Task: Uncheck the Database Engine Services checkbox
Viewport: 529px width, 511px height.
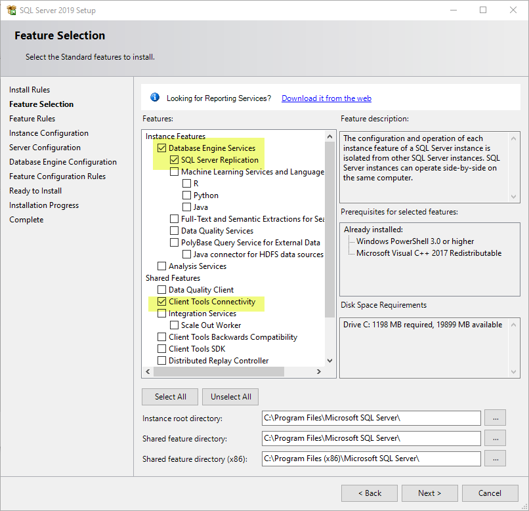Action: point(162,148)
